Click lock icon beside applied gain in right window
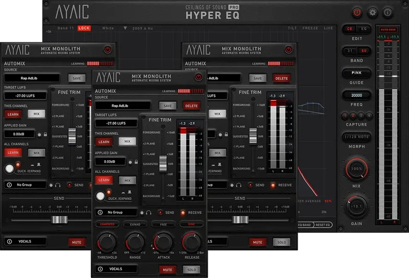409x278 pixels. pos(226,134)
